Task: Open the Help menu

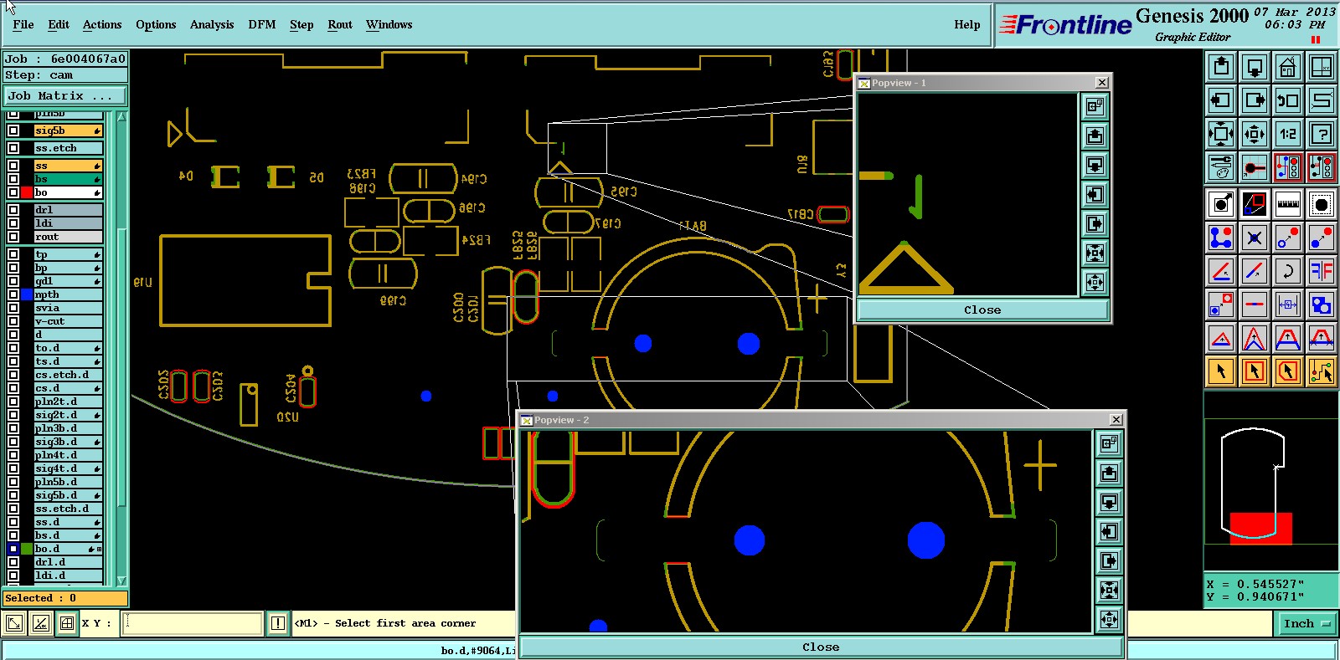Action: [x=967, y=25]
